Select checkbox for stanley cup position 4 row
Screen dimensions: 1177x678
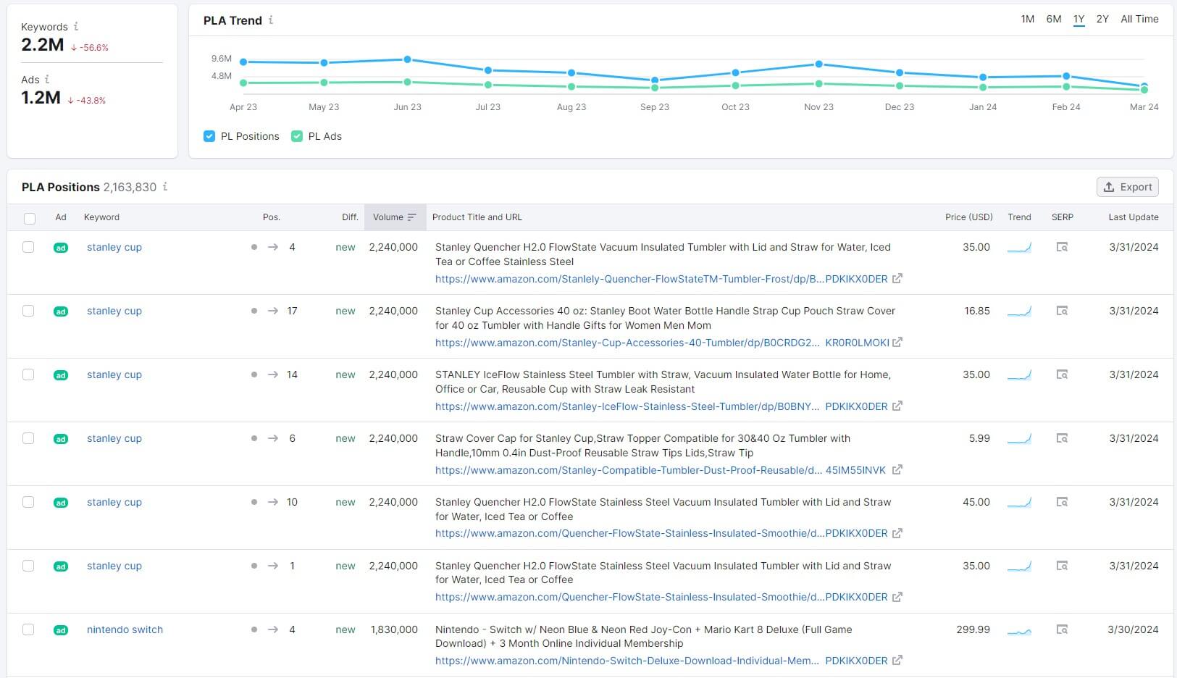[28, 247]
